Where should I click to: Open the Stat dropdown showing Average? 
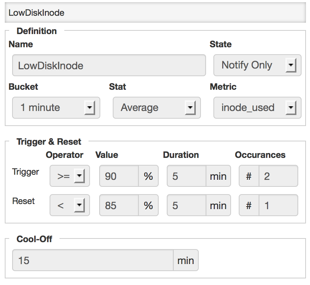pos(156,108)
